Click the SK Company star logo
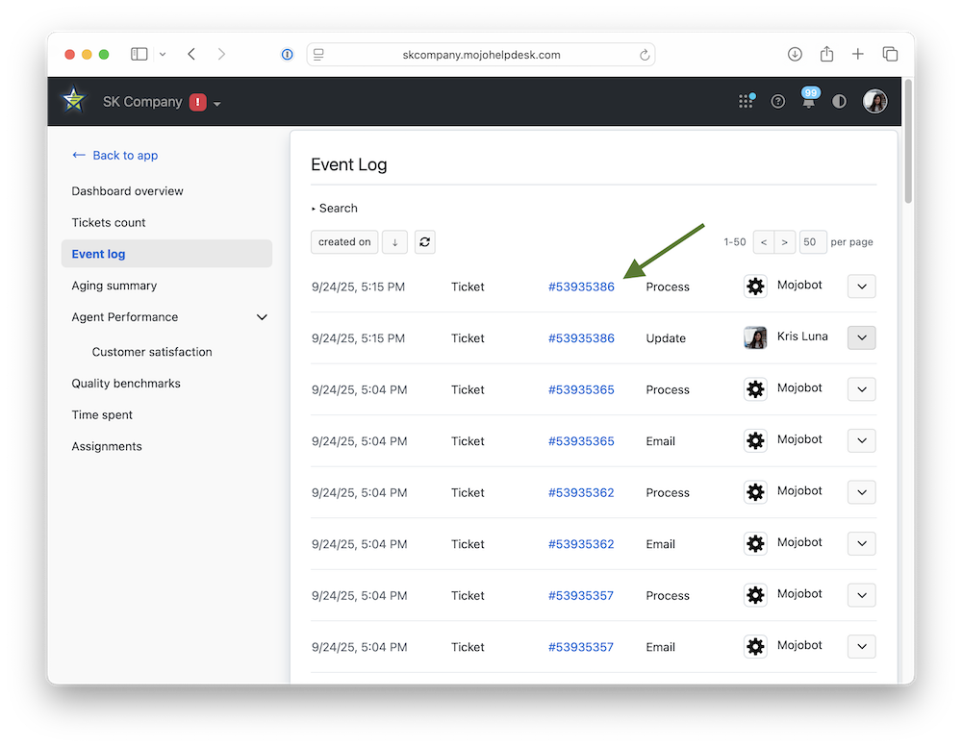Viewport: 962px width, 747px height. (x=73, y=101)
